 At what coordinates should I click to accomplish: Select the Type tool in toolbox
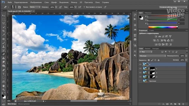click(x=4, y=74)
